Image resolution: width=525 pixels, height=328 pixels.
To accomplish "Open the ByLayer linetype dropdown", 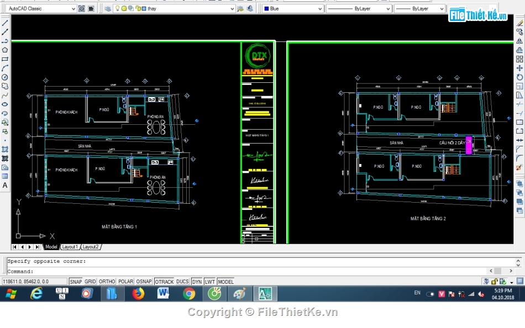I will pyautogui.click(x=359, y=9).
